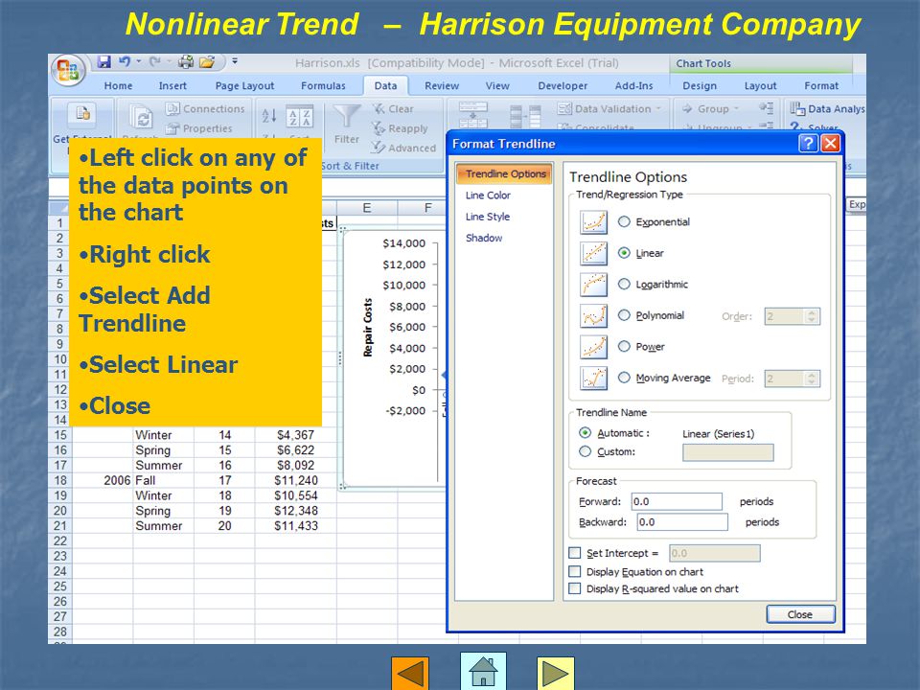The width and height of the screenshot is (920, 690).
Task: Click the Exponential trend thumbnail icon
Action: 594,222
